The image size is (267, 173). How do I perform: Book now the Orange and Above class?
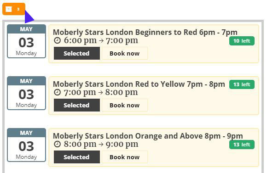click(x=125, y=157)
